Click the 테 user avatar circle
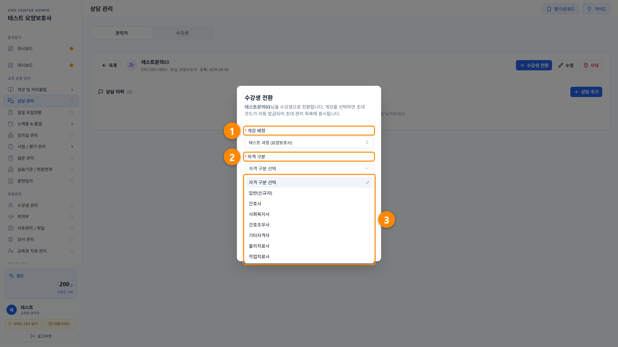618x347 pixels. 12,310
